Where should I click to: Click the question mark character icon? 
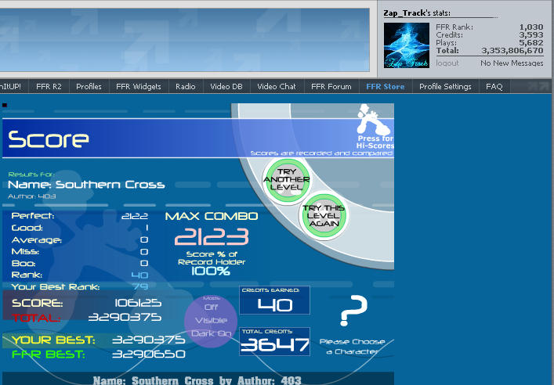(x=353, y=311)
